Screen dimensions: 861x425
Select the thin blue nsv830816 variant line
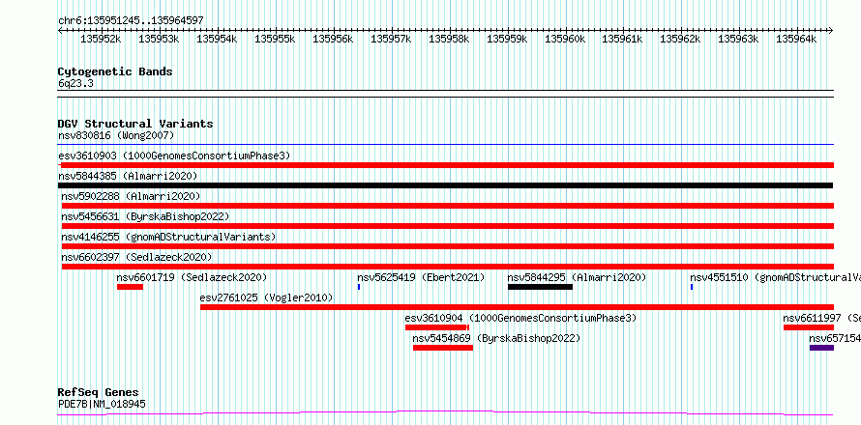(446, 145)
